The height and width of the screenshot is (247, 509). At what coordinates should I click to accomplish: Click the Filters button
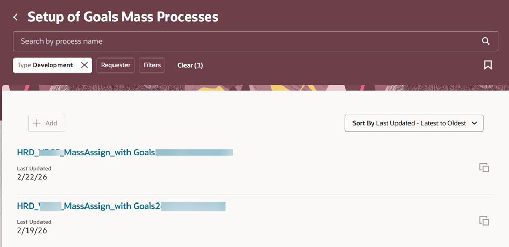[x=152, y=65]
